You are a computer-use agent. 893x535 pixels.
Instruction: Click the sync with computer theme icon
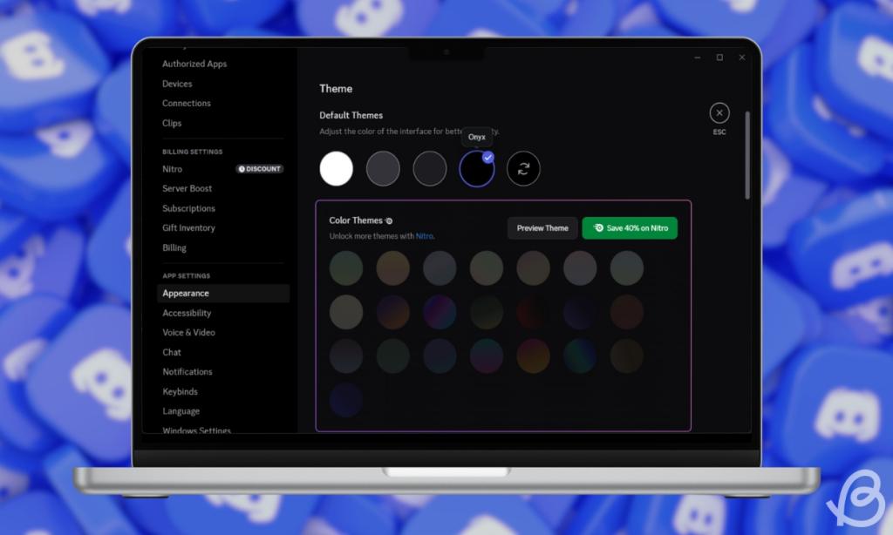(523, 168)
